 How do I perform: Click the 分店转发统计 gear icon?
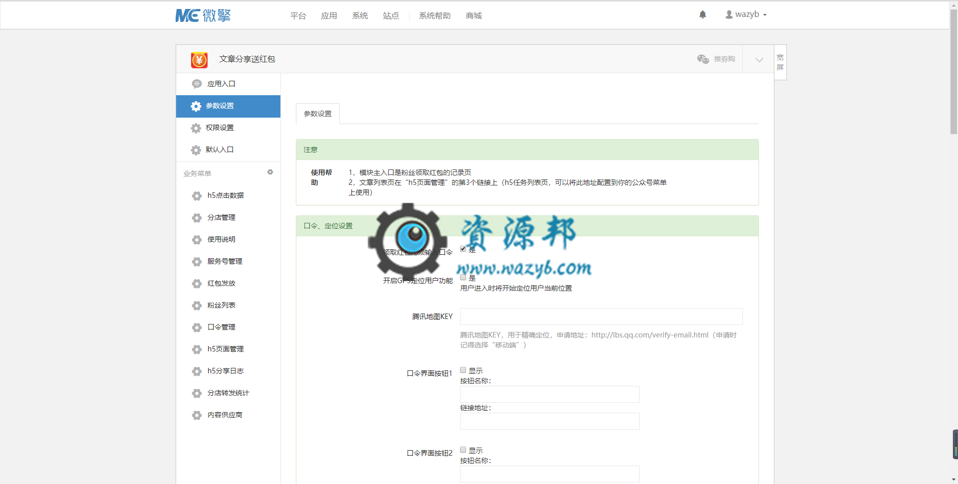pos(197,393)
